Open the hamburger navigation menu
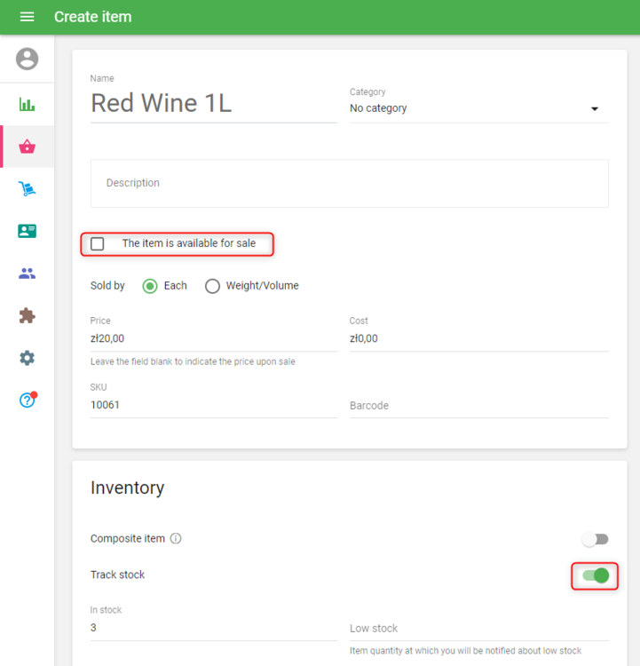Viewport: 640px width, 666px height. pyautogui.click(x=27, y=17)
